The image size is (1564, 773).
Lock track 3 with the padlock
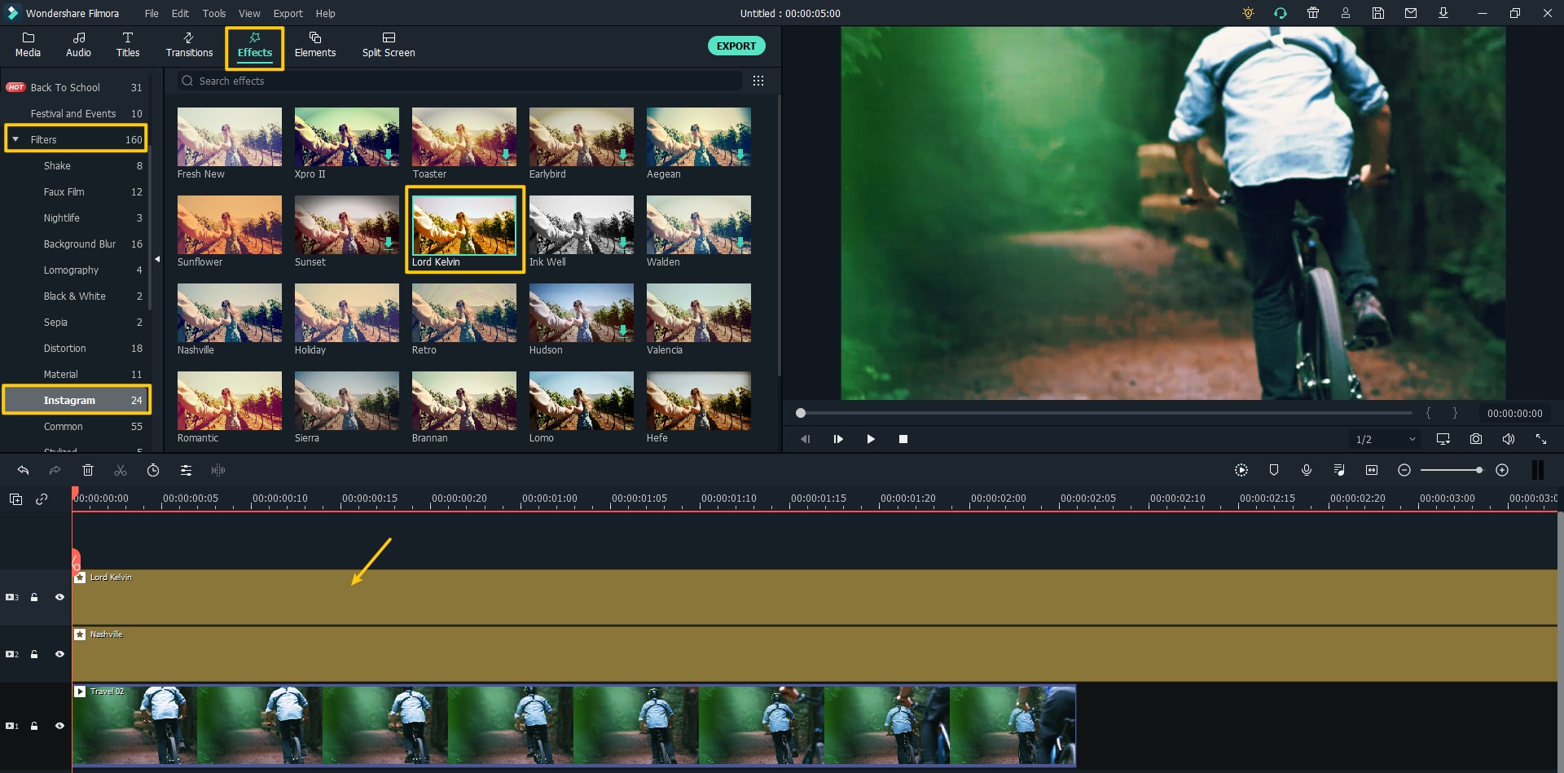coord(34,597)
